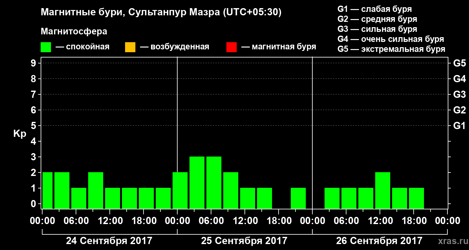Click the '06:00' time label under 24 Сентября

click(x=76, y=221)
